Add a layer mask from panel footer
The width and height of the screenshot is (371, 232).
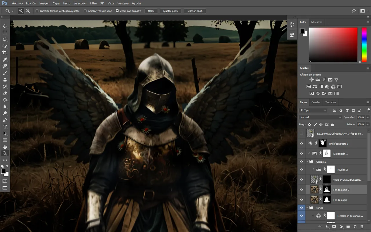coord(334,226)
